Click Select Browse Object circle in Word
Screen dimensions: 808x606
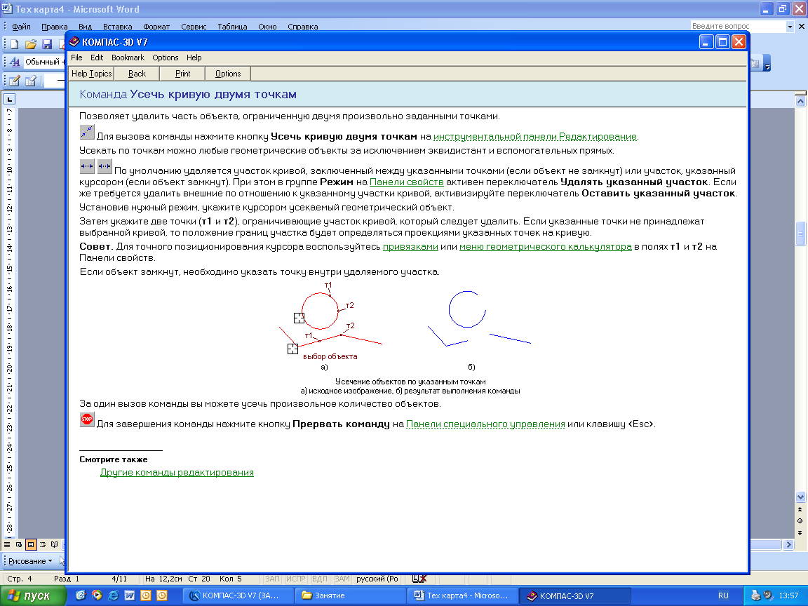pos(800,521)
